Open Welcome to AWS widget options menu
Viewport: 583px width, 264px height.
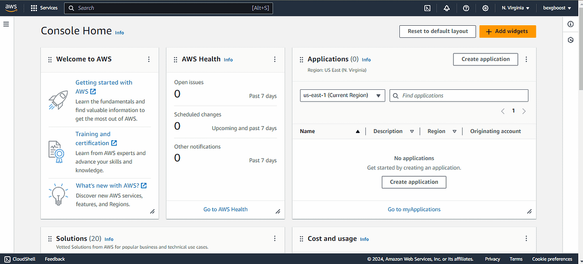pos(149,59)
